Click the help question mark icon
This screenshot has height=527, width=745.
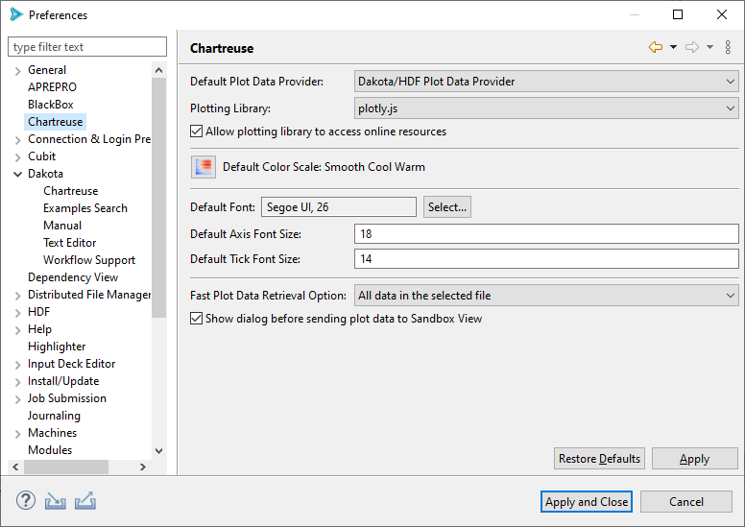coord(25,501)
